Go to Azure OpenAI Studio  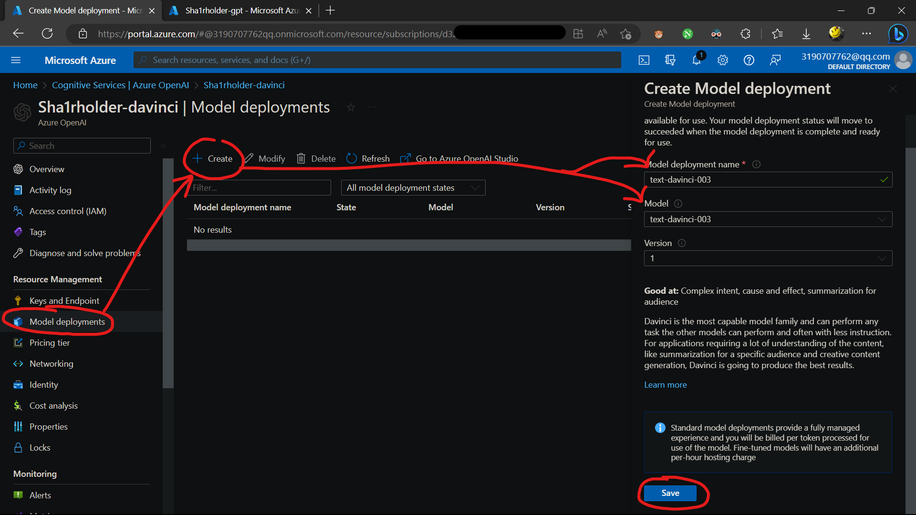pyautogui.click(x=466, y=158)
